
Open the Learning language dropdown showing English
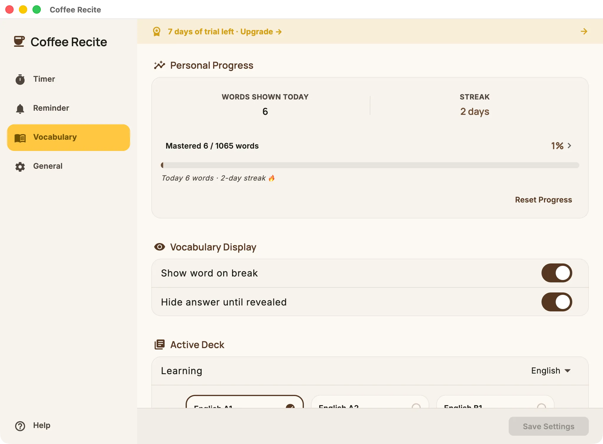(551, 371)
